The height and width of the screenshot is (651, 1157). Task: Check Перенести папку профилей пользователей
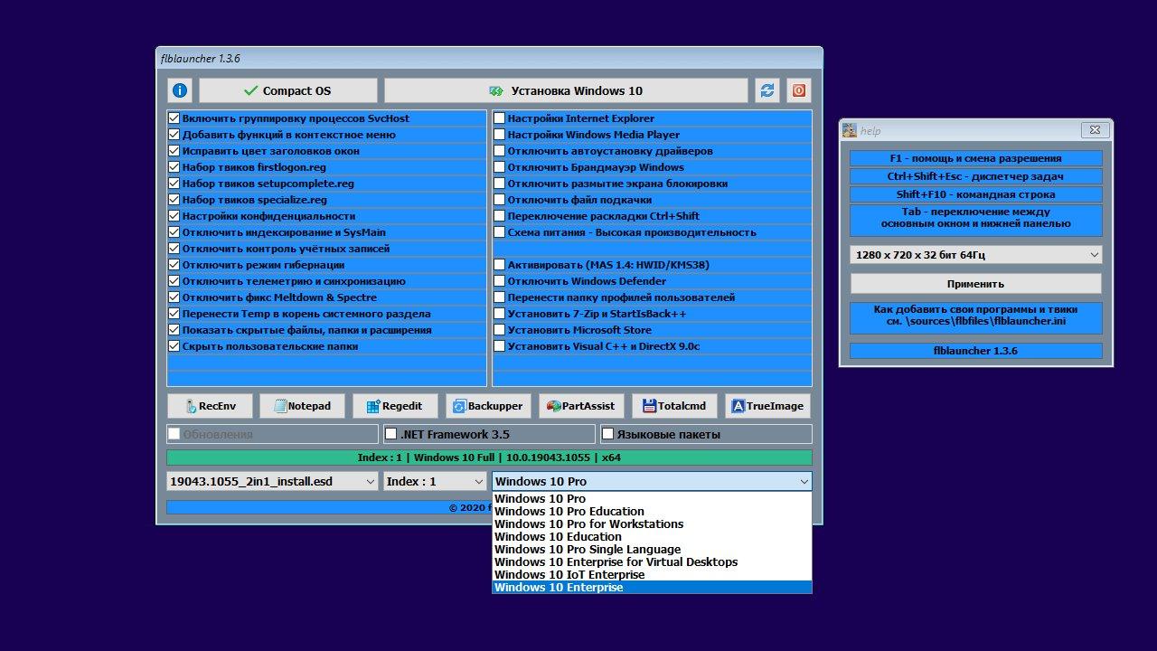(x=499, y=297)
